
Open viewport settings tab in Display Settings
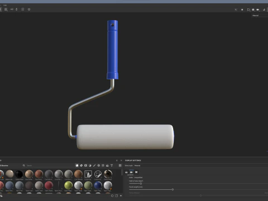pos(136,172)
